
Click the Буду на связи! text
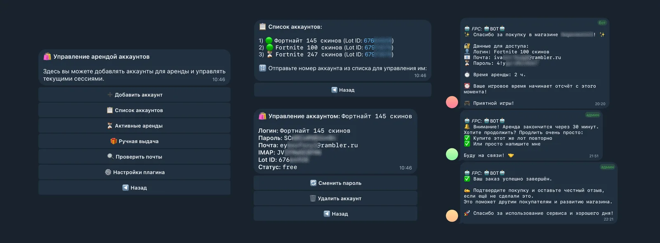[484, 155]
